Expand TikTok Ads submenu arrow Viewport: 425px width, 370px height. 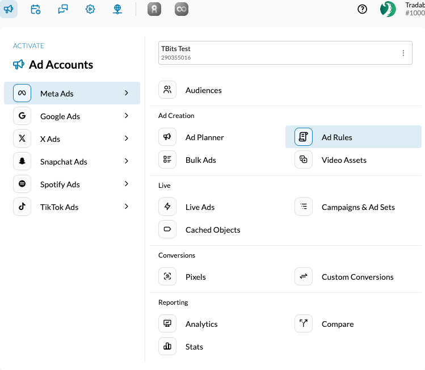click(x=127, y=207)
